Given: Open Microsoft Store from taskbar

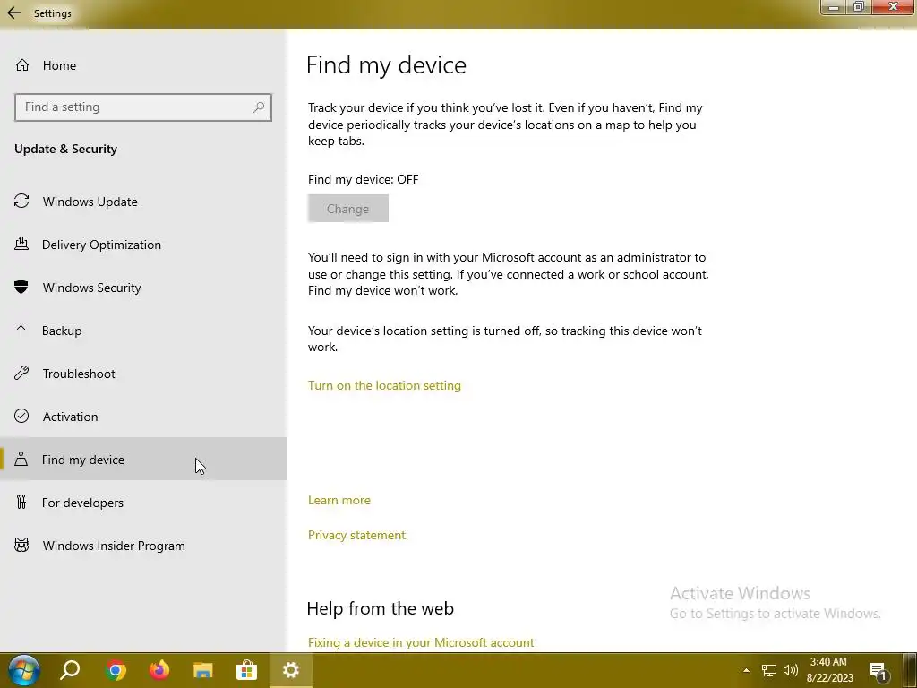Looking at the screenshot, I should tap(247, 670).
